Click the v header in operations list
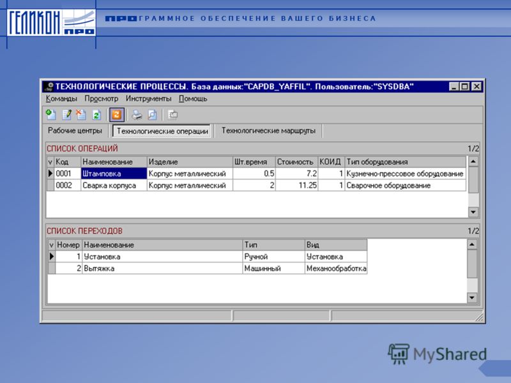Viewport: 511px width, 383px height. pos(50,162)
